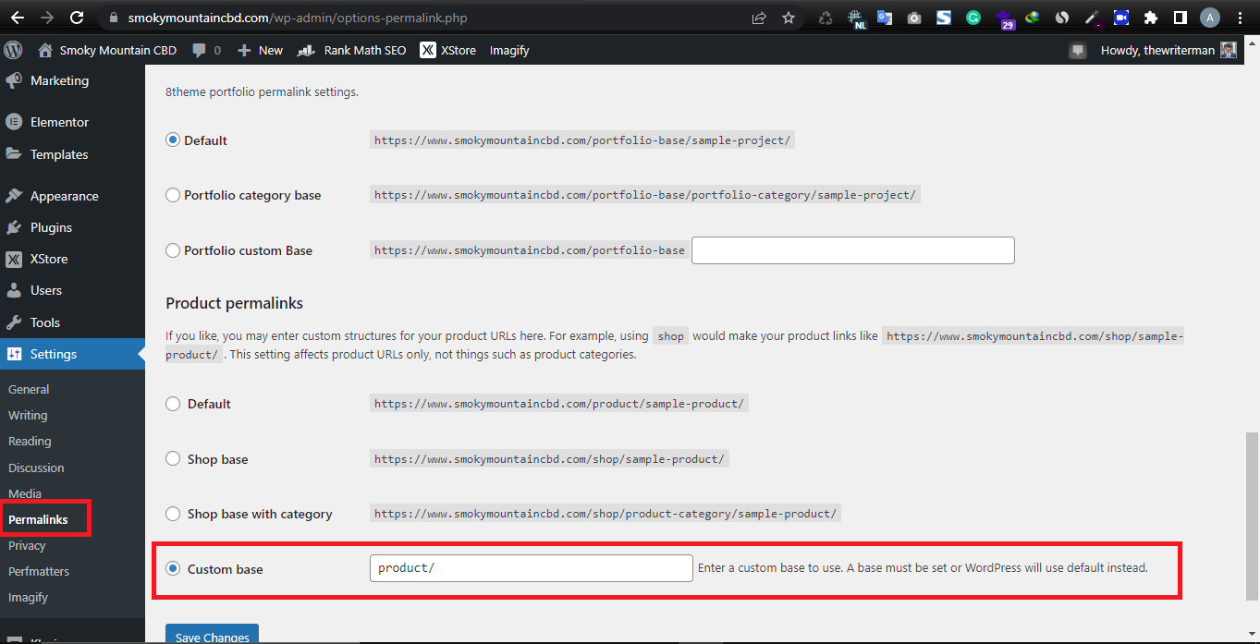The width and height of the screenshot is (1260, 644).
Task: Go to Discussion settings submenu
Action: click(x=36, y=468)
